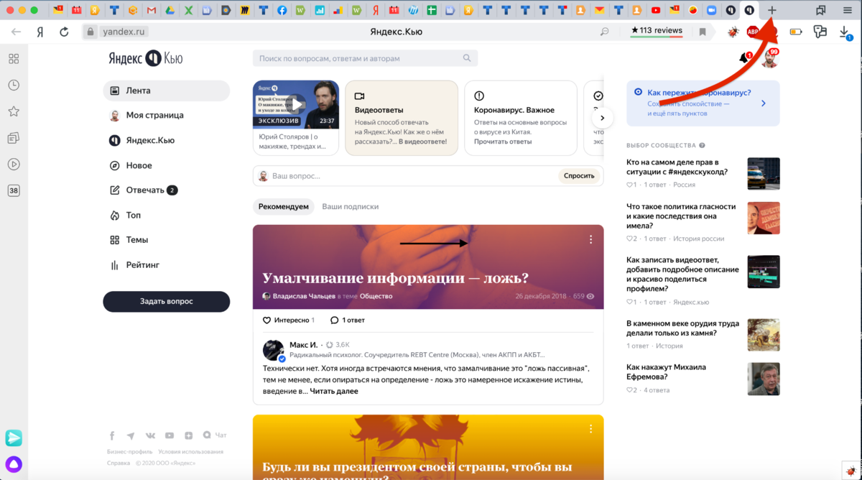Screen dimensions: 862x480
Task: Open 'Как записать видеоответ' community question
Action: pyautogui.click(x=682, y=274)
